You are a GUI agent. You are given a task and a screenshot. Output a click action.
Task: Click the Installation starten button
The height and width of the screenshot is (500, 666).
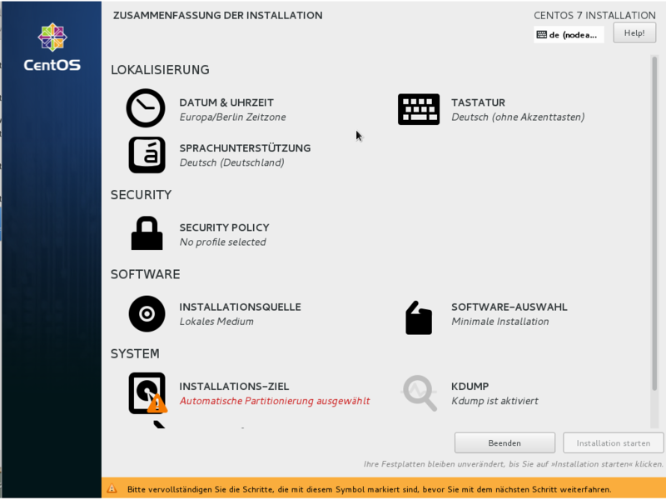coord(614,443)
